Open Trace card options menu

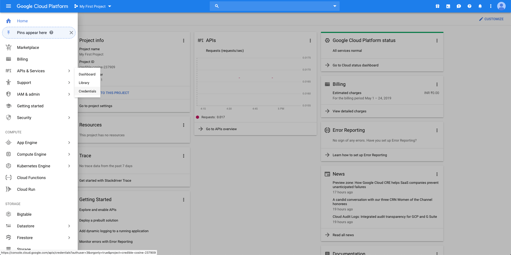(184, 156)
